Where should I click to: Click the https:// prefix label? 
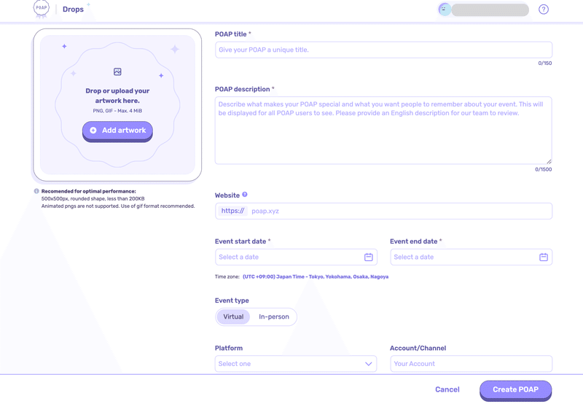click(x=232, y=211)
